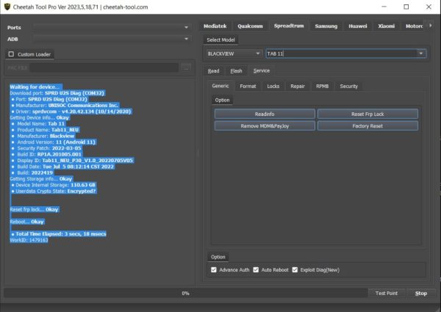Image resolution: width=441 pixels, height=312 pixels.
Task: Open the Huawei tab
Action: pyautogui.click(x=358, y=26)
